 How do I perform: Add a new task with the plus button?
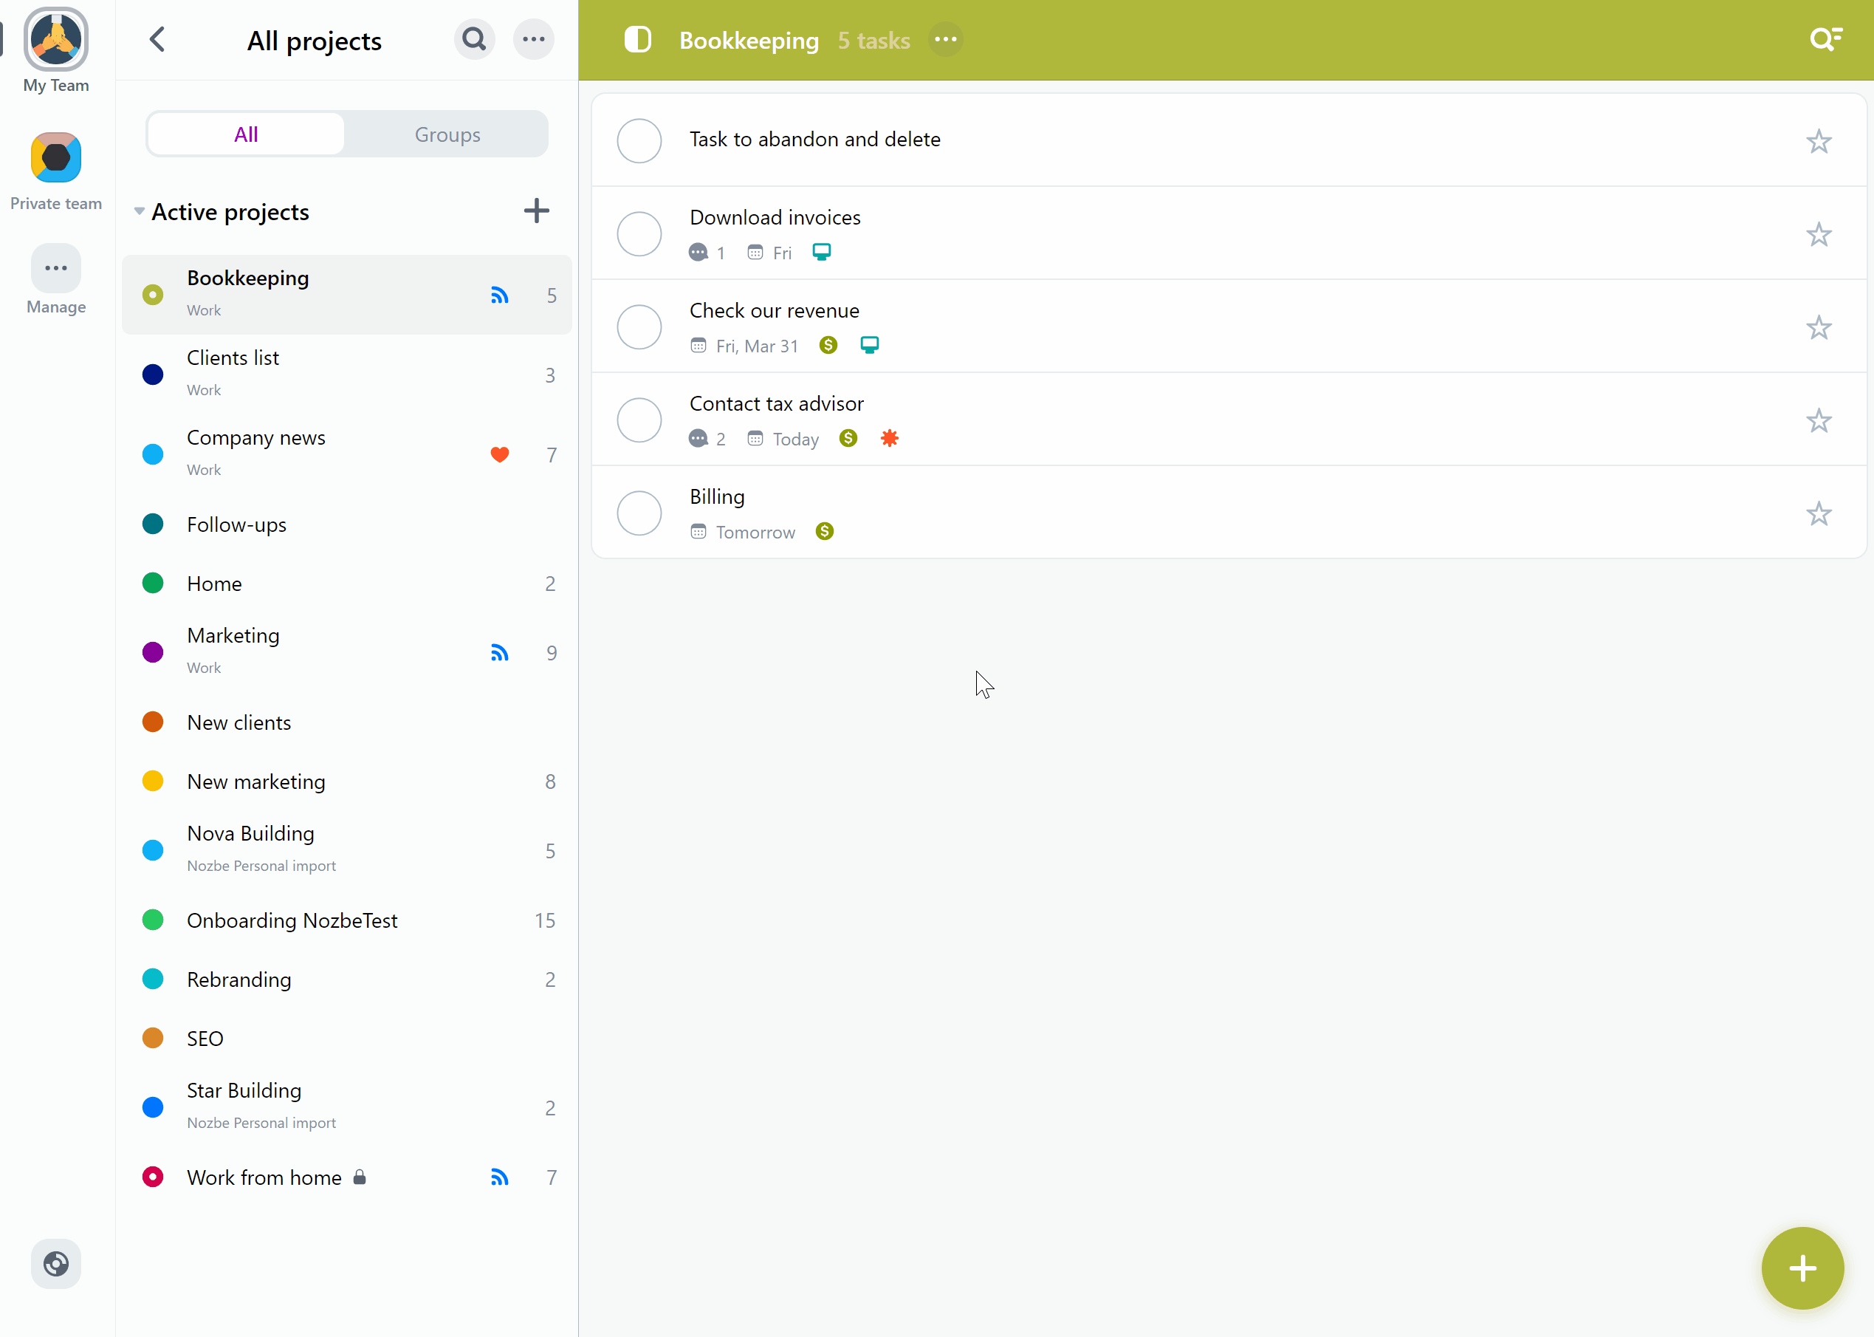click(x=1802, y=1268)
